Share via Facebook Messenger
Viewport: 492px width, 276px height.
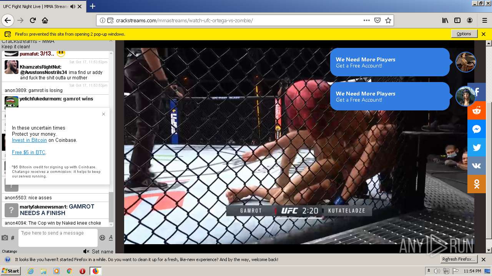point(477,129)
